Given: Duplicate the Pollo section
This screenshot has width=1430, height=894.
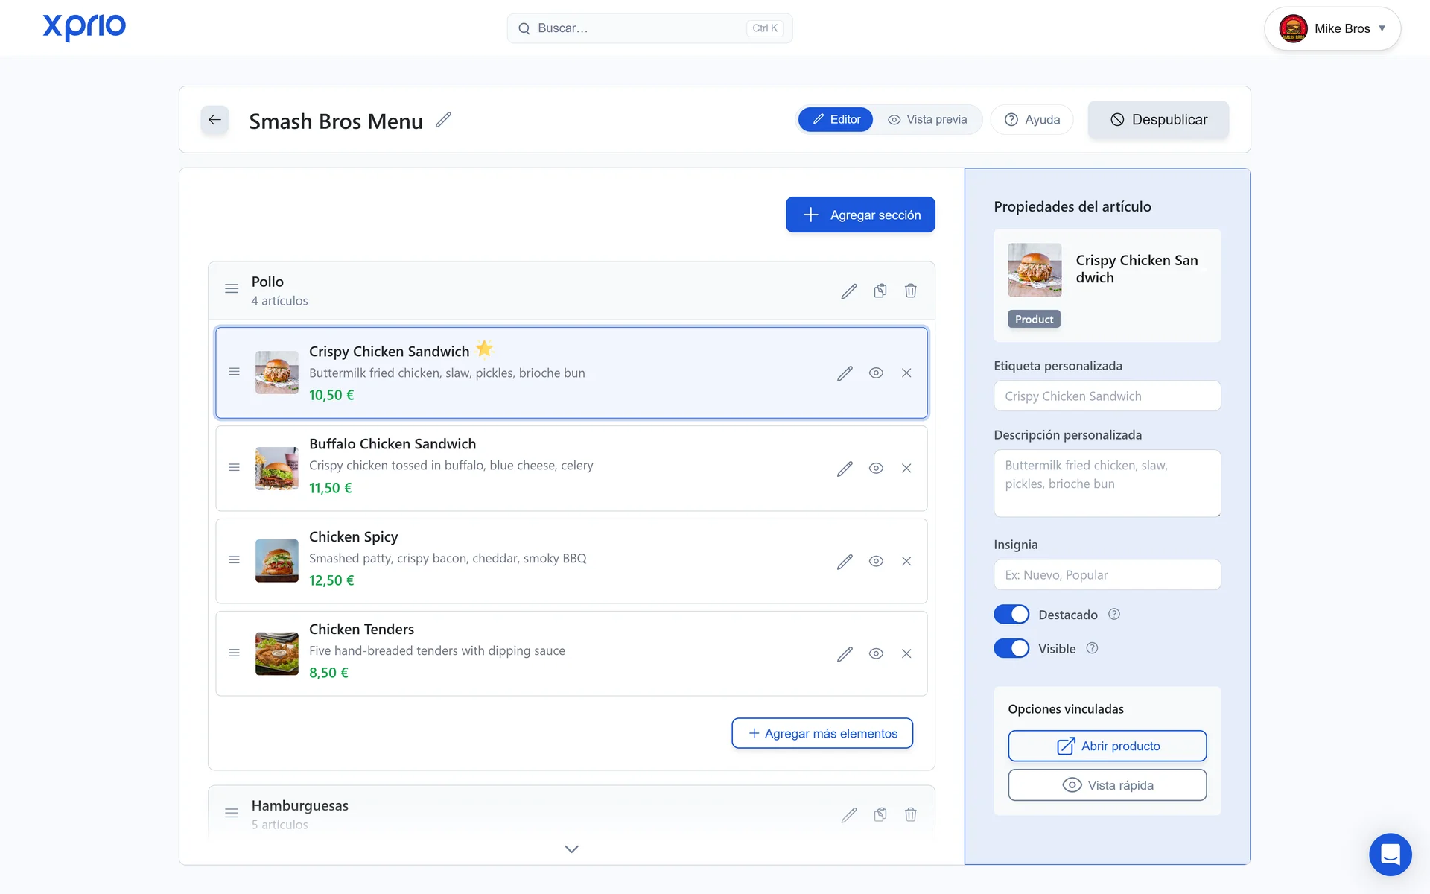Looking at the screenshot, I should point(880,291).
